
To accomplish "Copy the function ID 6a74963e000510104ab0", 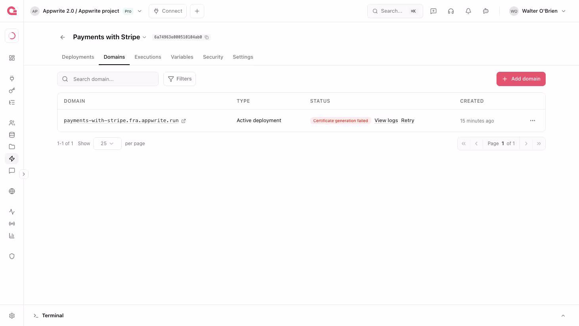I will [207, 37].
